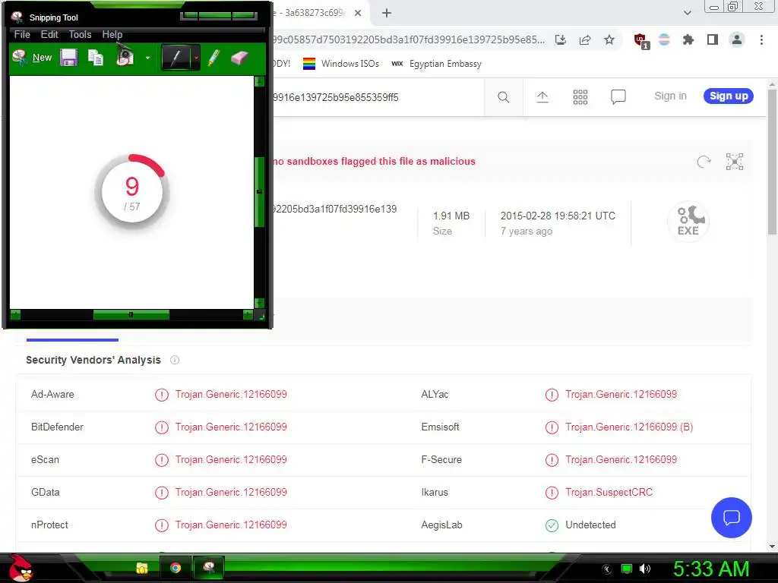
Task: Click AegisLab Undetected result
Action: pos(590,525)
